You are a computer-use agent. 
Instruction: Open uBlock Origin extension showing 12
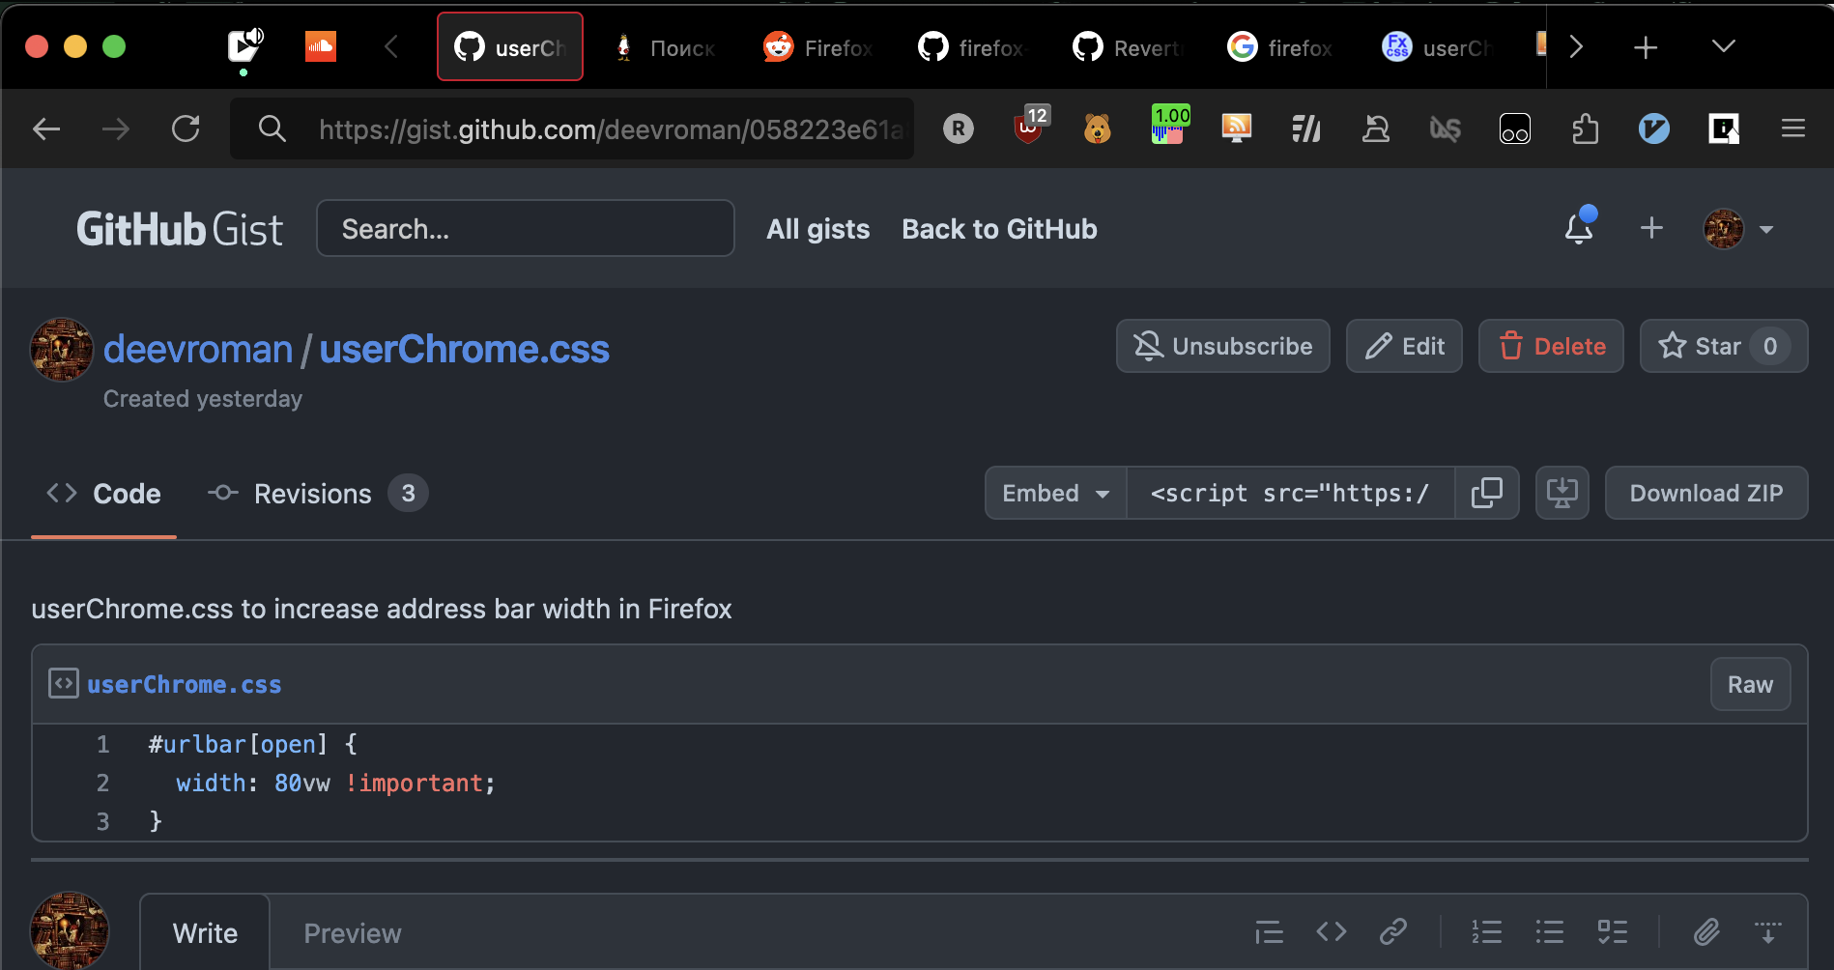click(1030, 127)
